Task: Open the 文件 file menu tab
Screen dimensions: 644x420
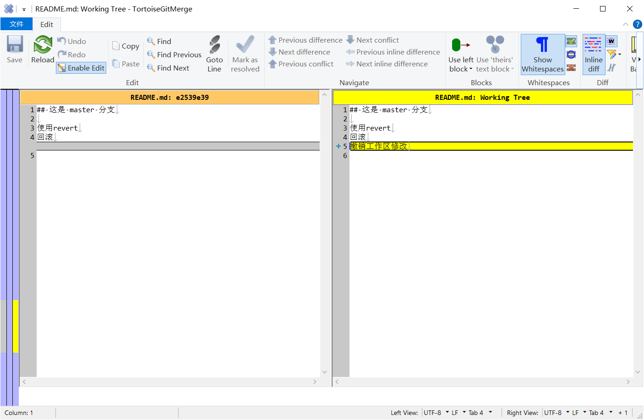Action: click(16, 24)
